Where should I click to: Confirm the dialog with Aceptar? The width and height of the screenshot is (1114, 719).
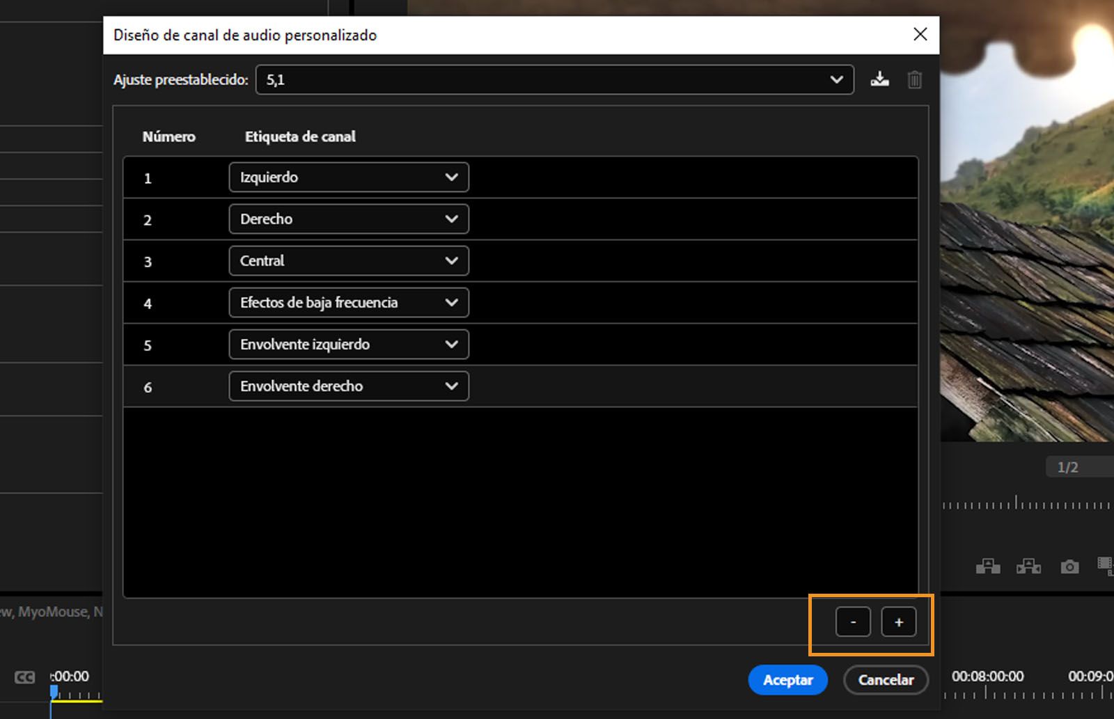[x=787, y=680]
